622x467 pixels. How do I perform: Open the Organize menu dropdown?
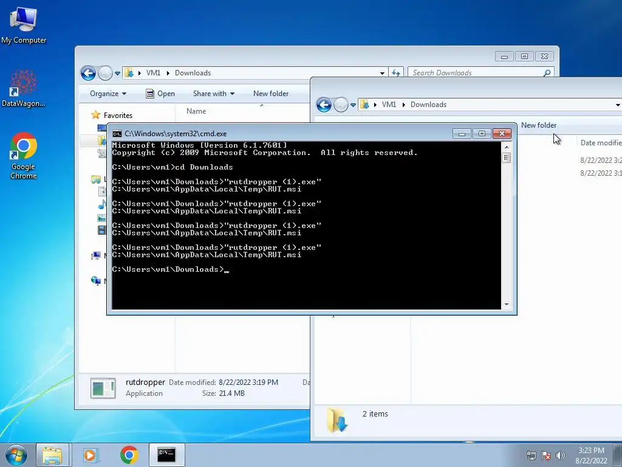(108, 94)
